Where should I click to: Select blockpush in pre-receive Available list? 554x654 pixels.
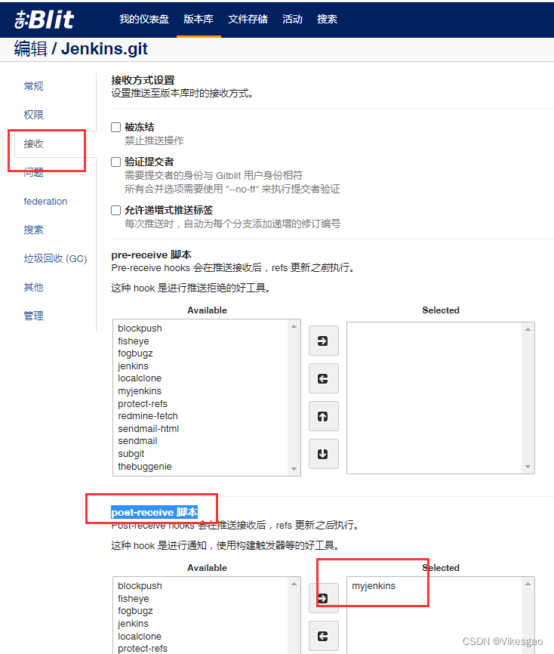tap(140, 329)
